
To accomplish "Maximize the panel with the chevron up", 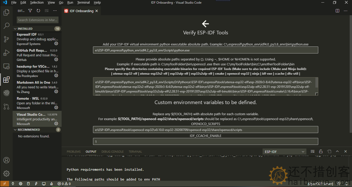I will pos(337,152).
